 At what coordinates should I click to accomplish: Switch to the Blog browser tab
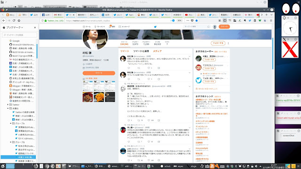tap(11, 15)
